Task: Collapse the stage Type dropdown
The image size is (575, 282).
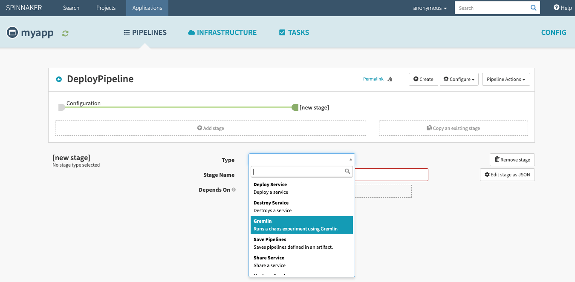Action: click(x=302, y=159)
